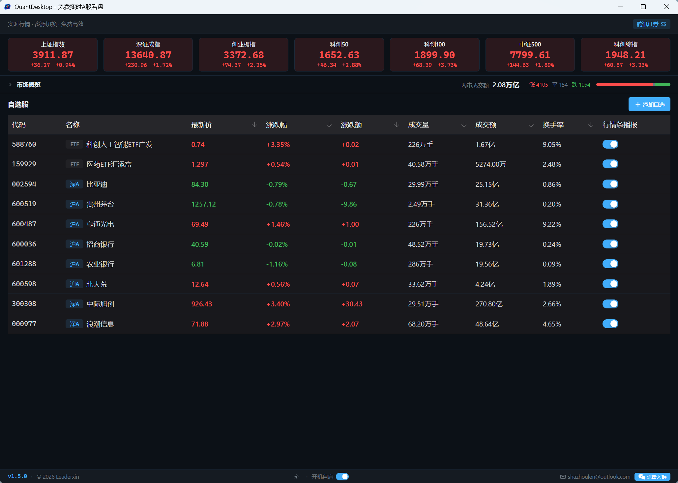
Task: Sort by 涨跌幅 arrow icon
Action: tap(329, 125)
